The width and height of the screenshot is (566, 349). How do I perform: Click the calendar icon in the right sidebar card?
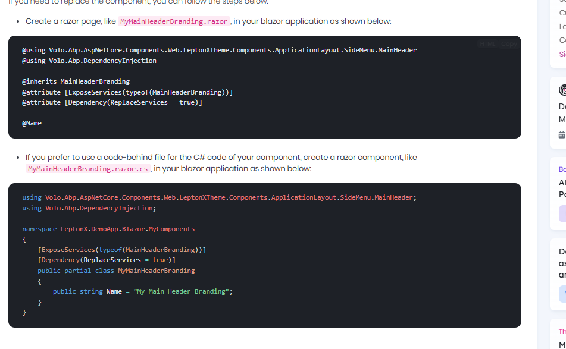562,135
